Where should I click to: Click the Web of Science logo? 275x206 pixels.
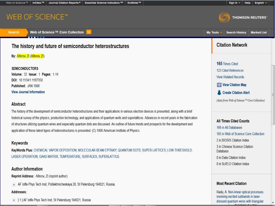(x=37, y=17)
